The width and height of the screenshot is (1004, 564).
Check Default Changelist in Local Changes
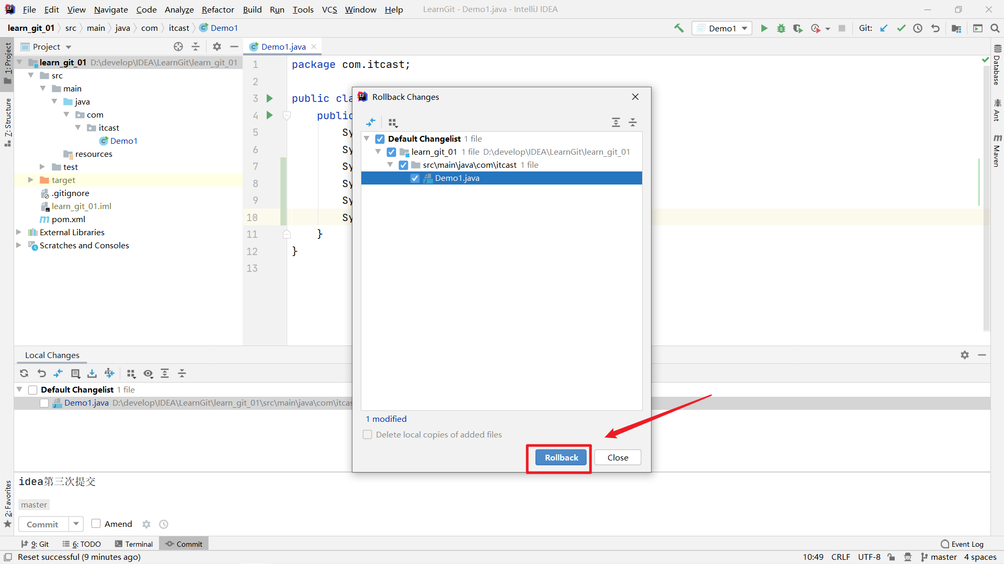32,390
